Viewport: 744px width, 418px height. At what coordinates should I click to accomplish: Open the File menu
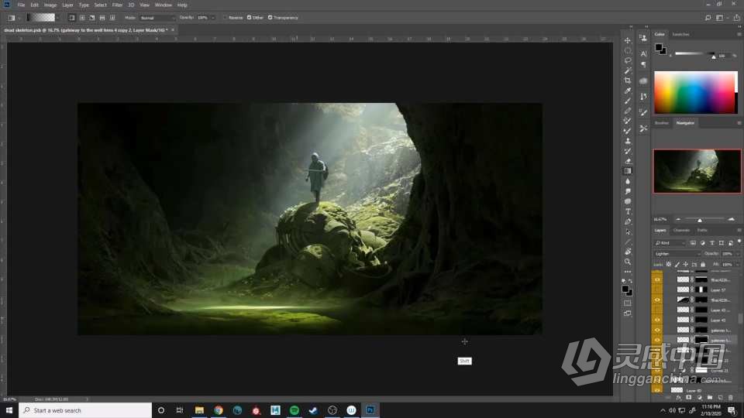(21, 5)
